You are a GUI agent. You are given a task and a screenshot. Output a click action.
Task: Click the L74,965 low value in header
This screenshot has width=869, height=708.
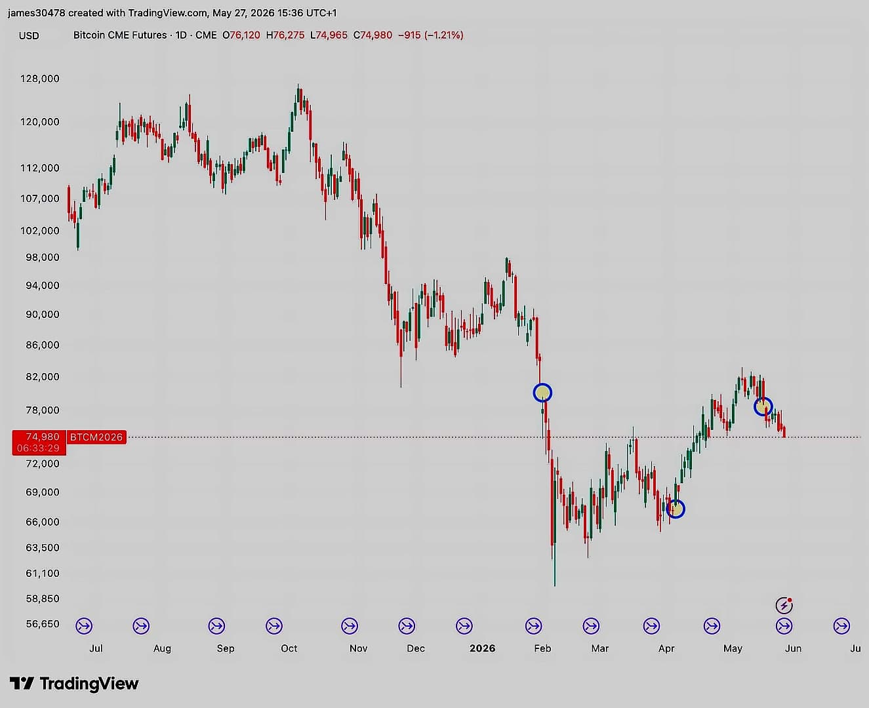tap(329, 35)
